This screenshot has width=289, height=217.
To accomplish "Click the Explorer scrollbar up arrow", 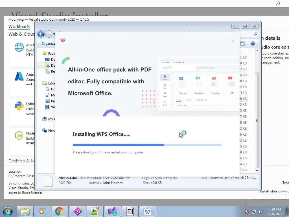I will [x=257, y=51].
